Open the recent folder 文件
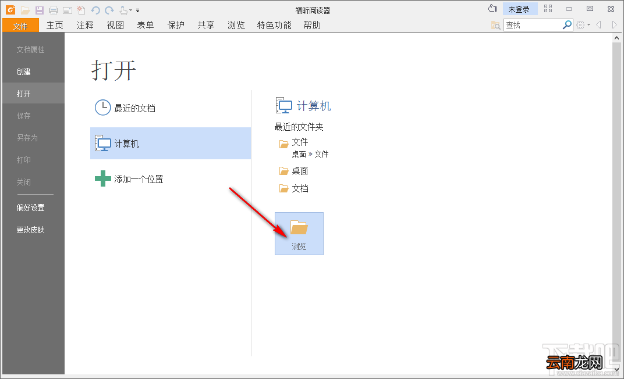The width and height of the screenshot is (624, 379). (x=304, y=148)
